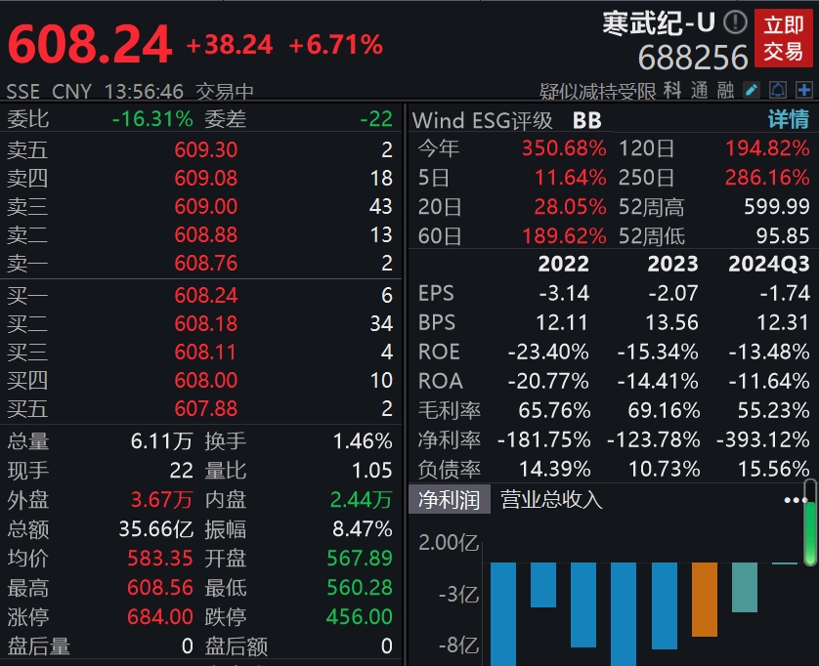
Task: Click the 委差 value -22
Action: (x=376, y=119)
